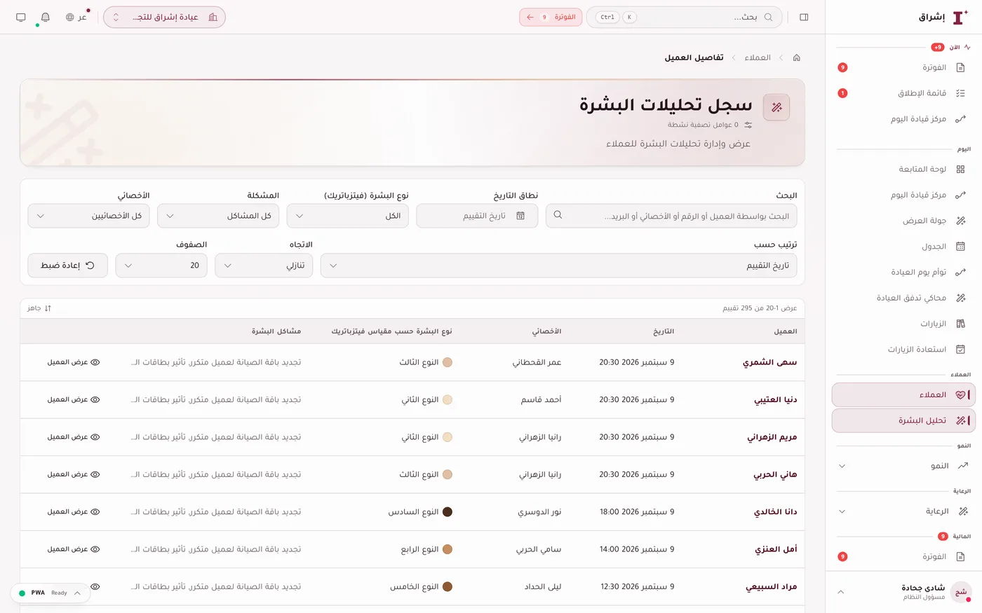Toggle the sidebar panel icon in top bar
The image size is (982, 613).
pyautogui.click(x=804, y=17)
